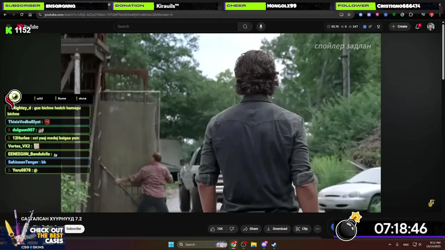
Task: Click the YouTube search magnifier button
Action: (x=245, y=27)
